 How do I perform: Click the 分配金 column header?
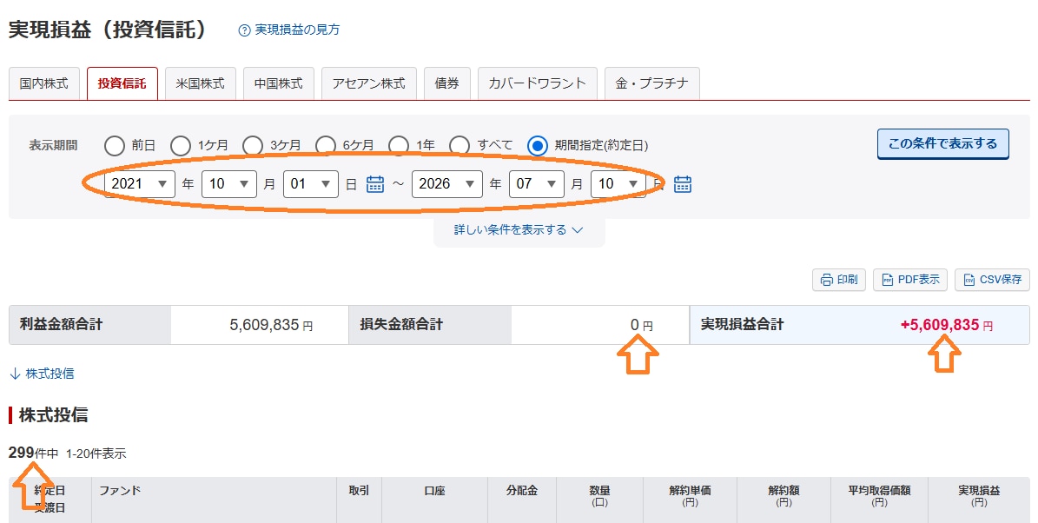pyautogui.click(x=522, y=491)
